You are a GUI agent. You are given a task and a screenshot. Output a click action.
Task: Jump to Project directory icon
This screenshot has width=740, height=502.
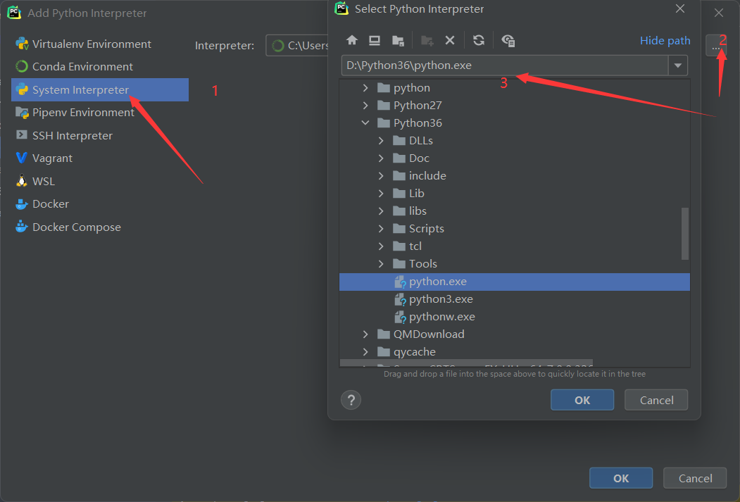398,41
